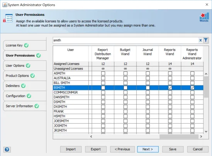This screenshot has height=156, width=212.
Task: Enable Budget Wand for DANSMITH
Action: point(126,97)
